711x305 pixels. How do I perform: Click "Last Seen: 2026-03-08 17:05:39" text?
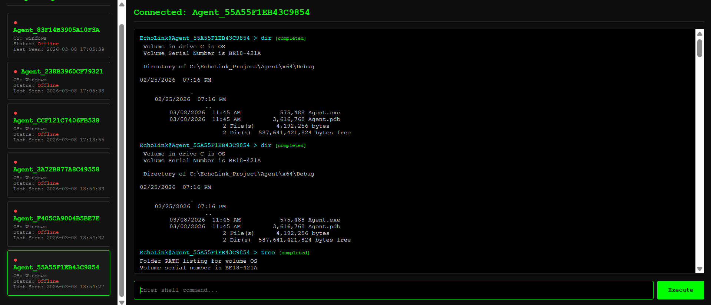[59, 49]
